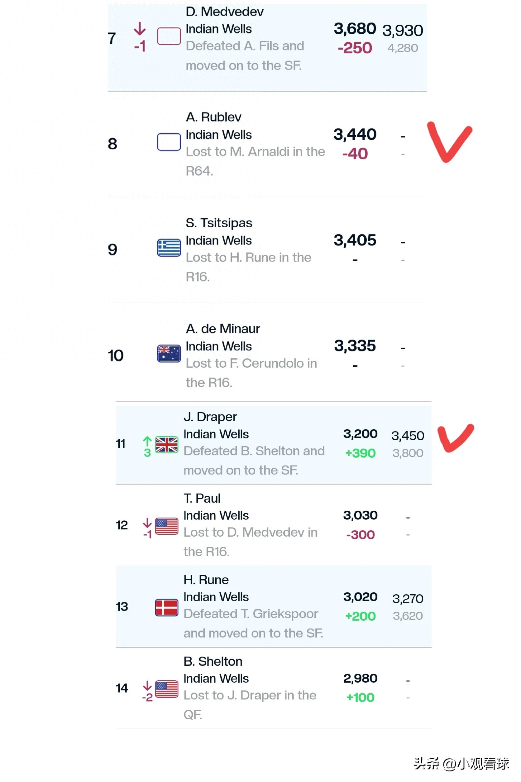Viewport: 521px width, 782px height.
Task: Click Rune's projected 3,270 points
Action: [x=408, y=598]
